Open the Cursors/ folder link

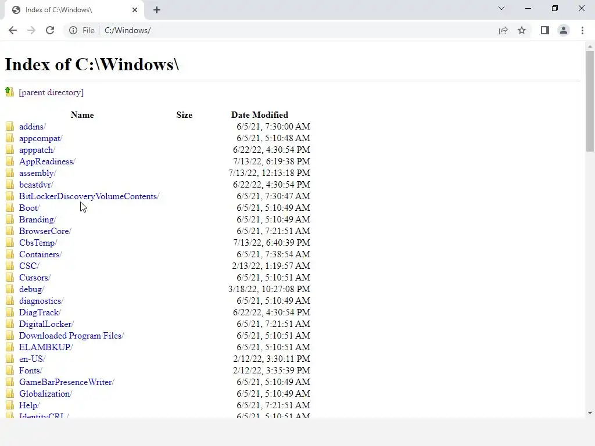pos(34,278)
